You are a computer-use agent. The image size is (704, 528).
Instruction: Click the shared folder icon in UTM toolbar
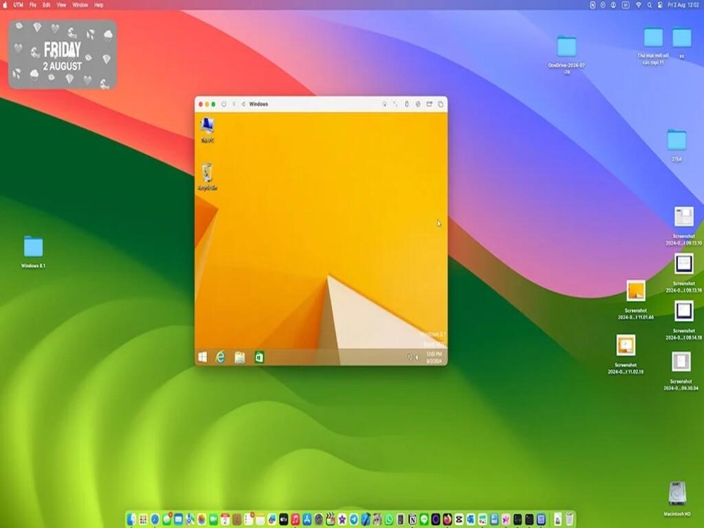(429, 104)
